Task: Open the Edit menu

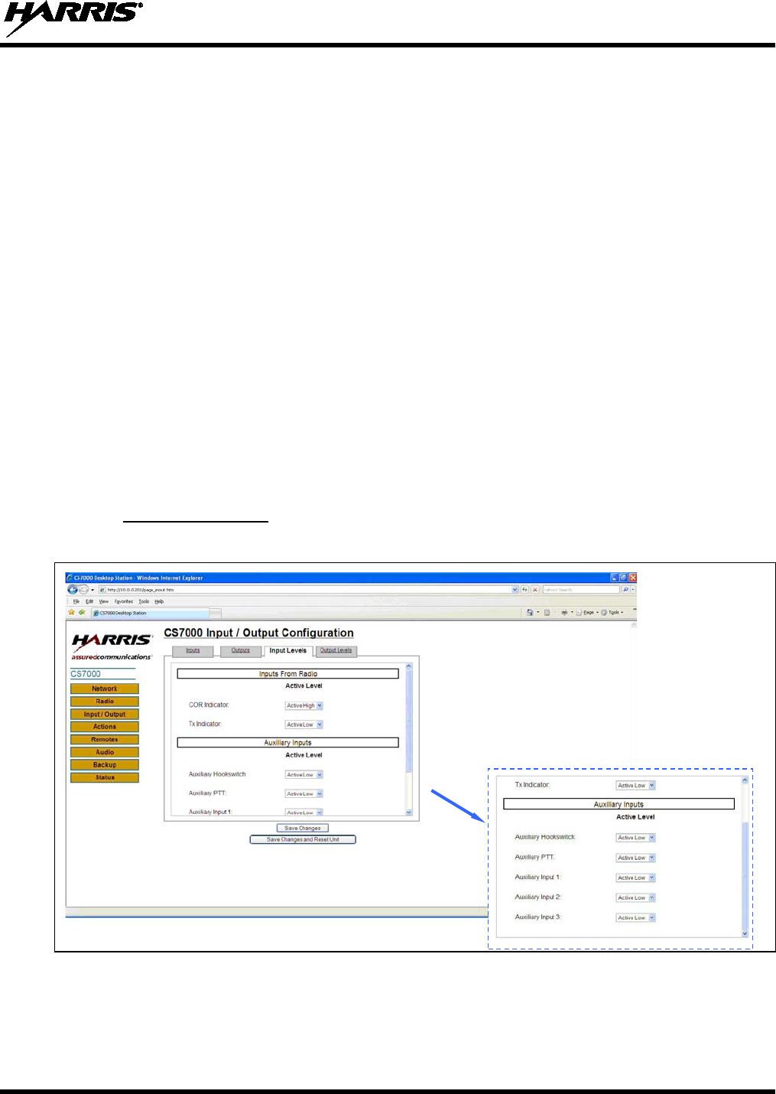Action: tap(89, 601)
